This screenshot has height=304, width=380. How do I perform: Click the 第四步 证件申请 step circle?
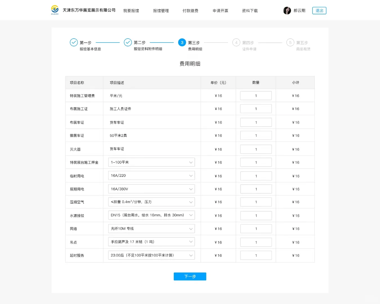tap(236, 42)
